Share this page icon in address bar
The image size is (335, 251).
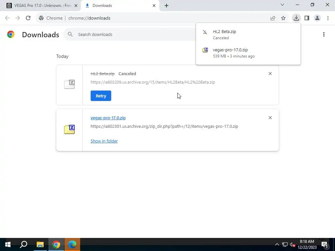point(273,18)
